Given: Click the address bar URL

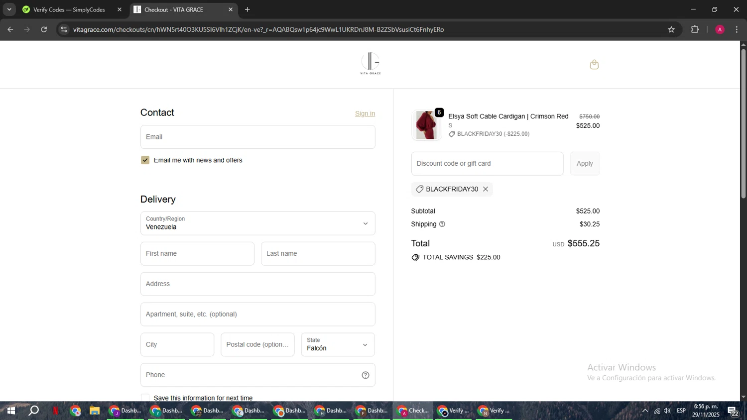Looking at the screenshot, I should [258, 29].
